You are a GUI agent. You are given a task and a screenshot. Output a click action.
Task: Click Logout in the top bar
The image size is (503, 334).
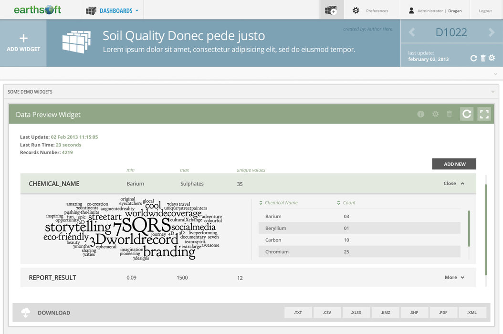485,10
